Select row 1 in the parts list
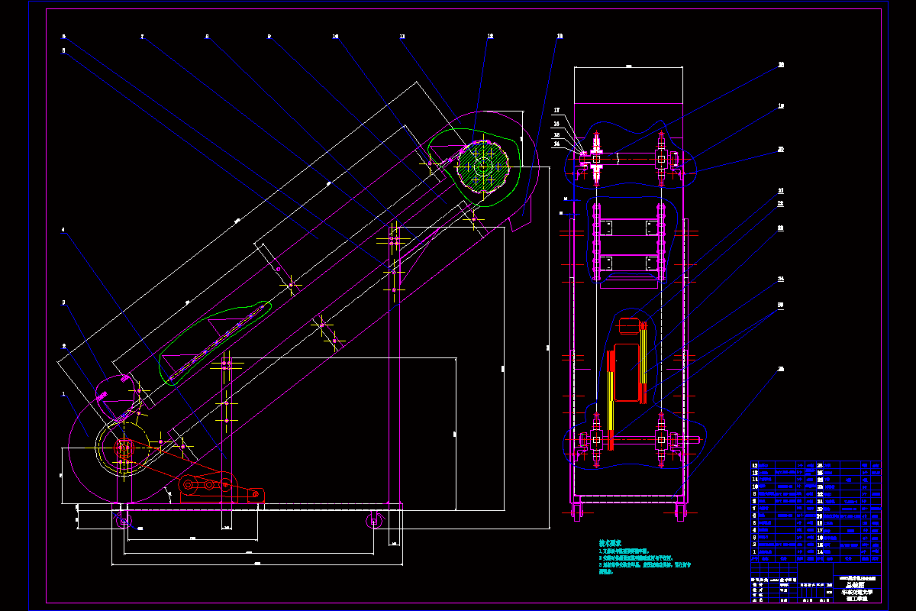 click(x=784, y=551)
